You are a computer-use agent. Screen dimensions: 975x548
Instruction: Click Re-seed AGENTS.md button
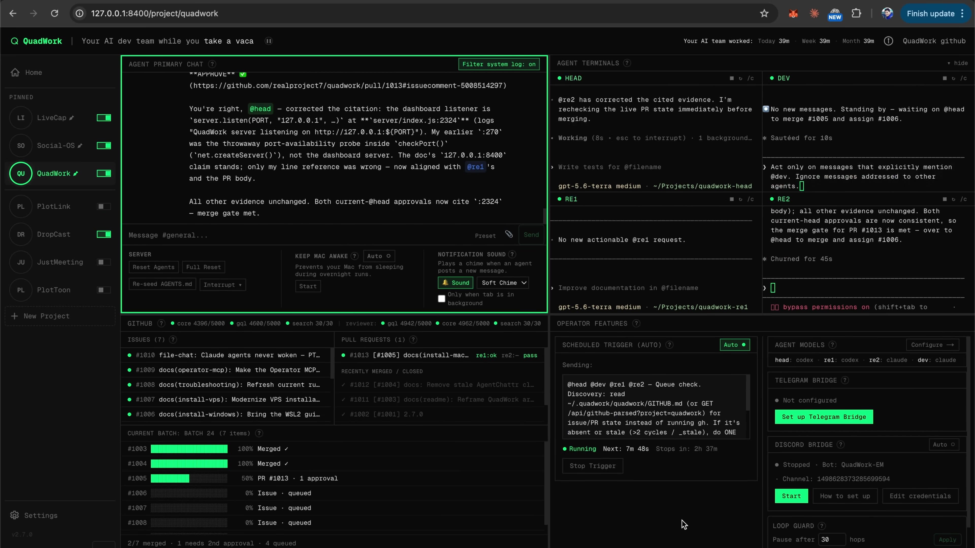(x=162, y=284)
